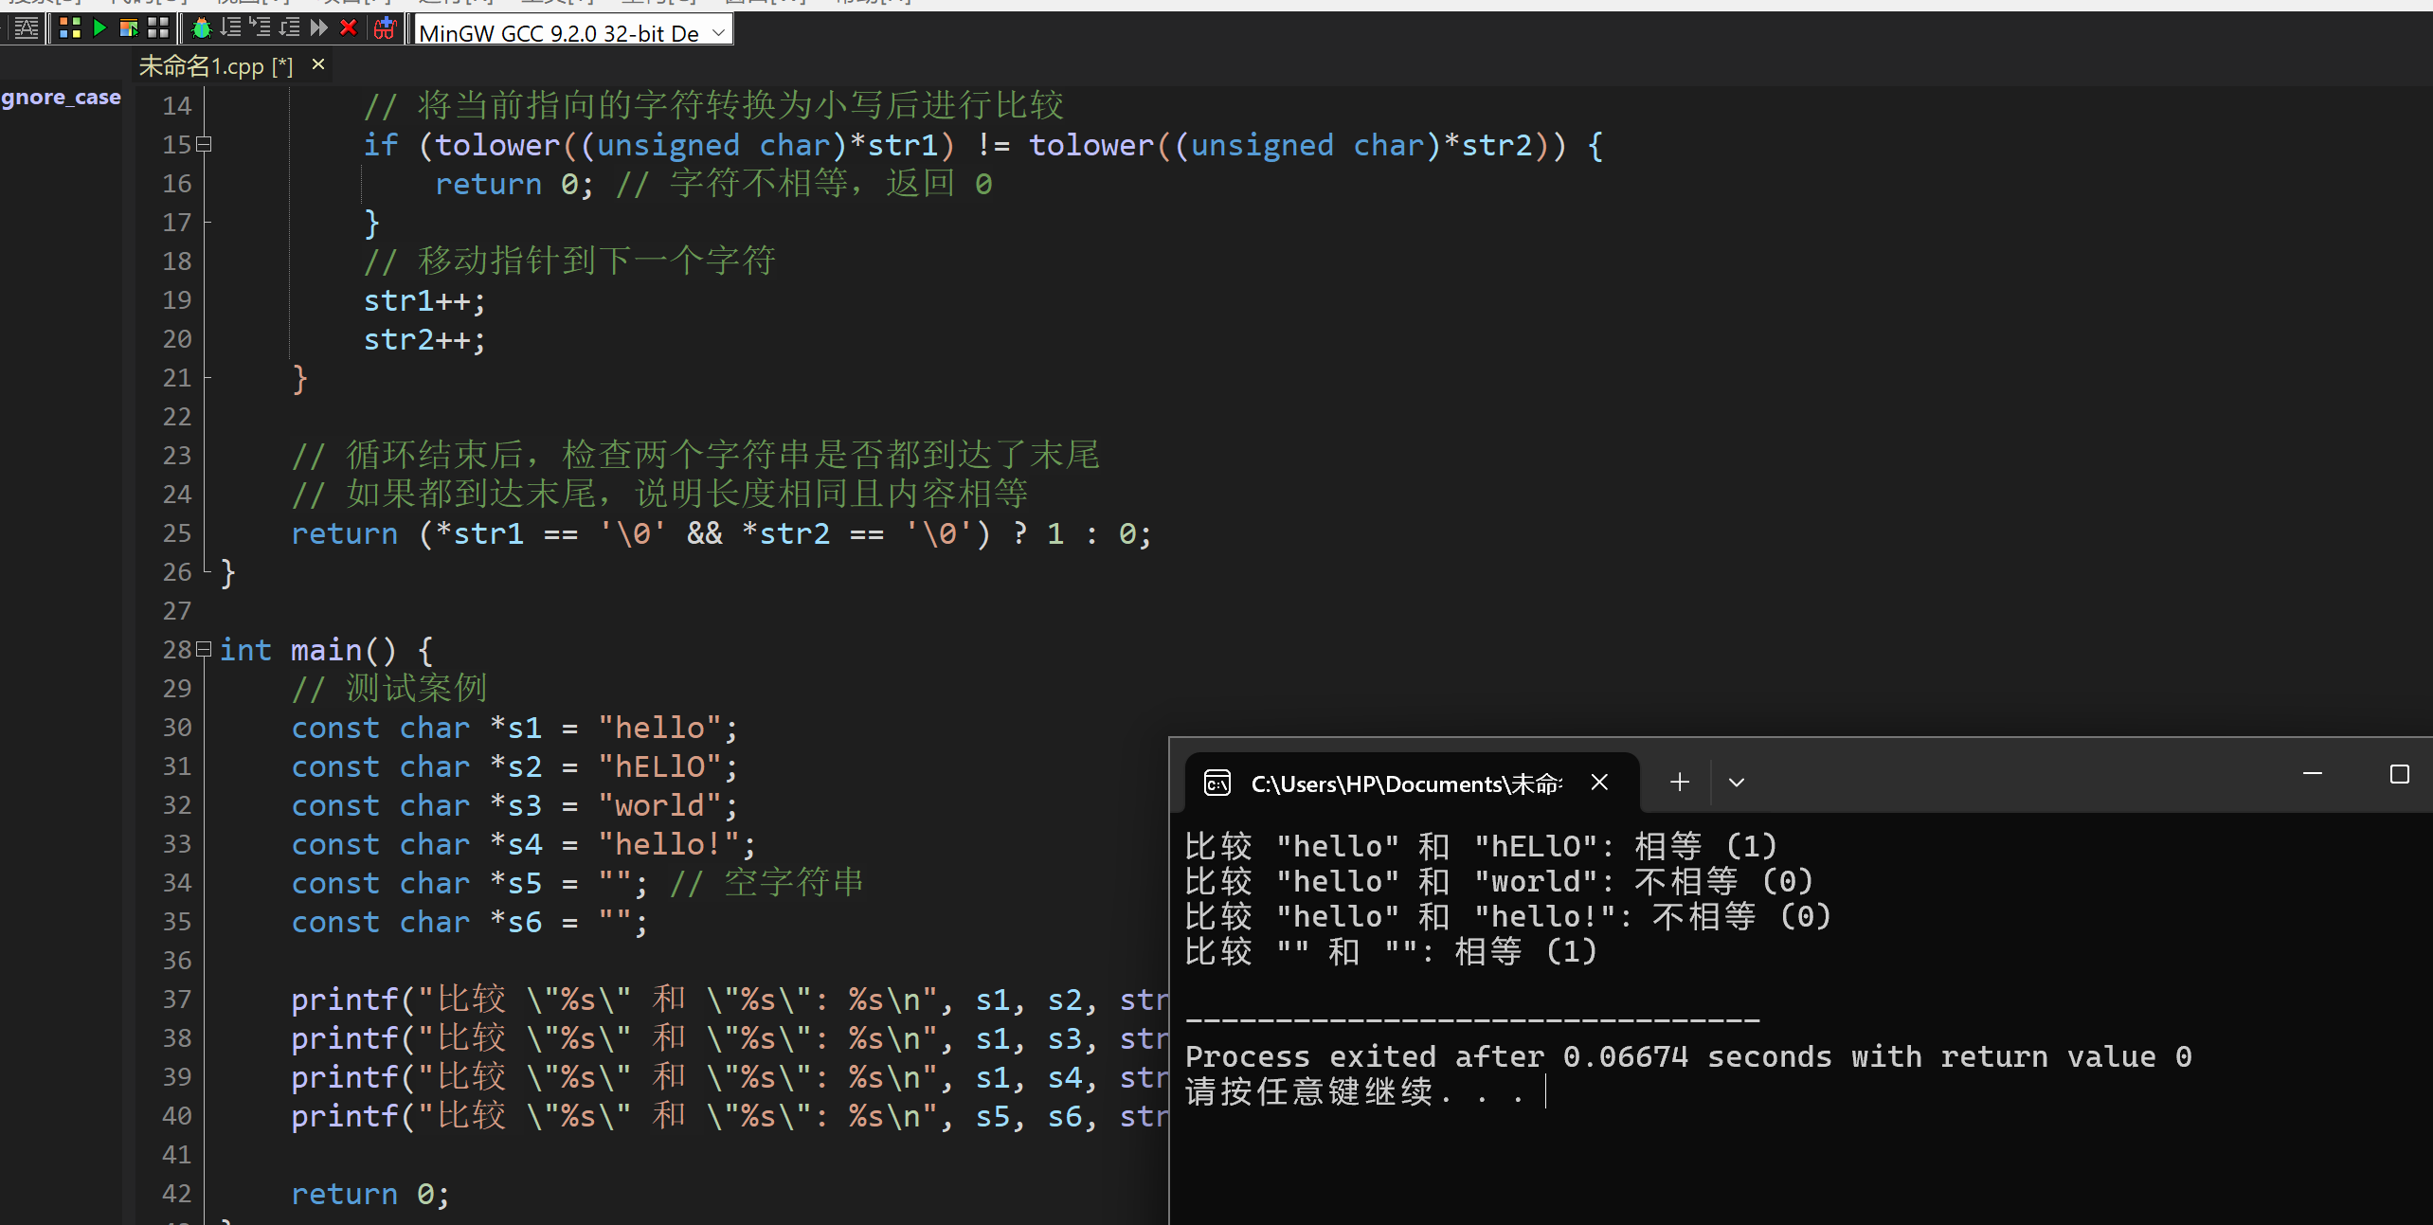Collapse main function fold on line 28

point(204,650)
